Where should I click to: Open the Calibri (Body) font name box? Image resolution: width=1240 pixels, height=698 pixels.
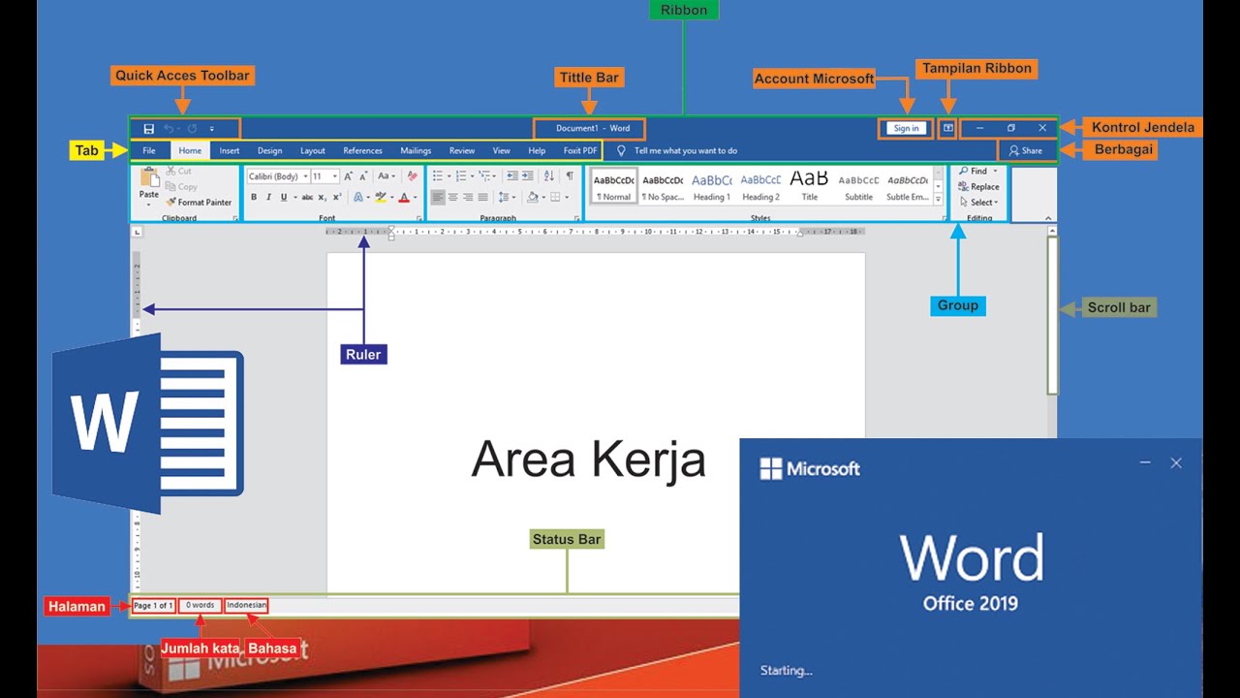pyautogui.click(x=278, y=176)
